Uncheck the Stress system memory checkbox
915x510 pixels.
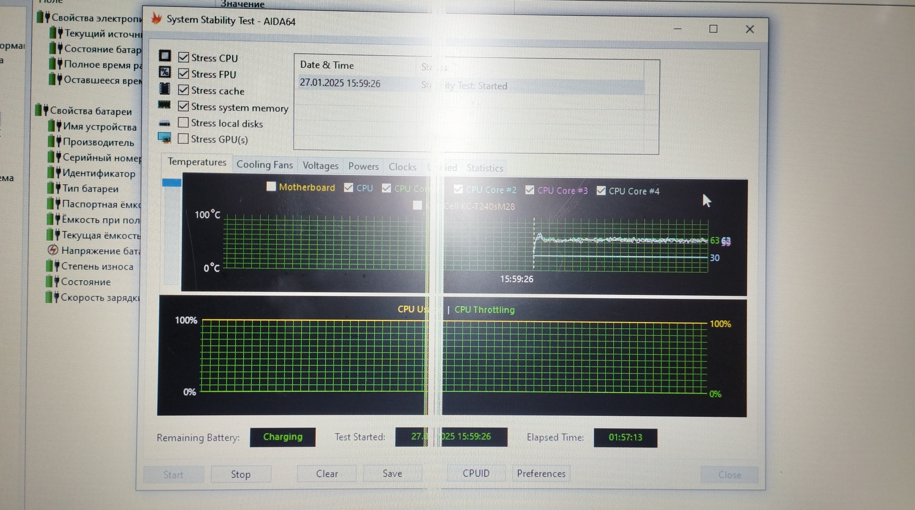[x=183, y=106]
